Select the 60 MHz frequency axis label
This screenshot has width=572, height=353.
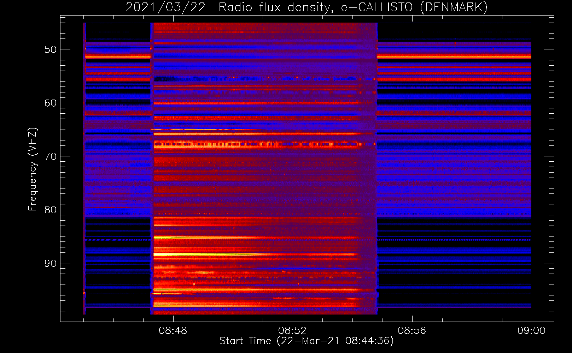click(x=51, y=103)
